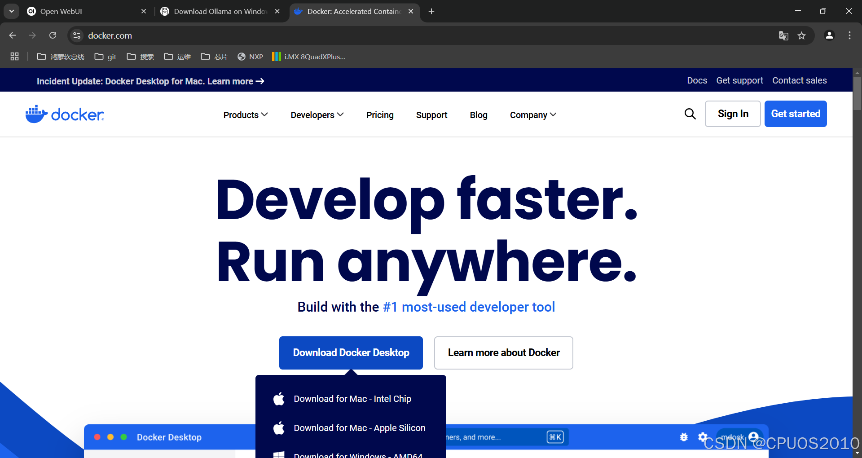Image resolution: width=862 pixels, height=458 pixels.
Task: Open the tab search dropdown arrow
Action: 11,11
